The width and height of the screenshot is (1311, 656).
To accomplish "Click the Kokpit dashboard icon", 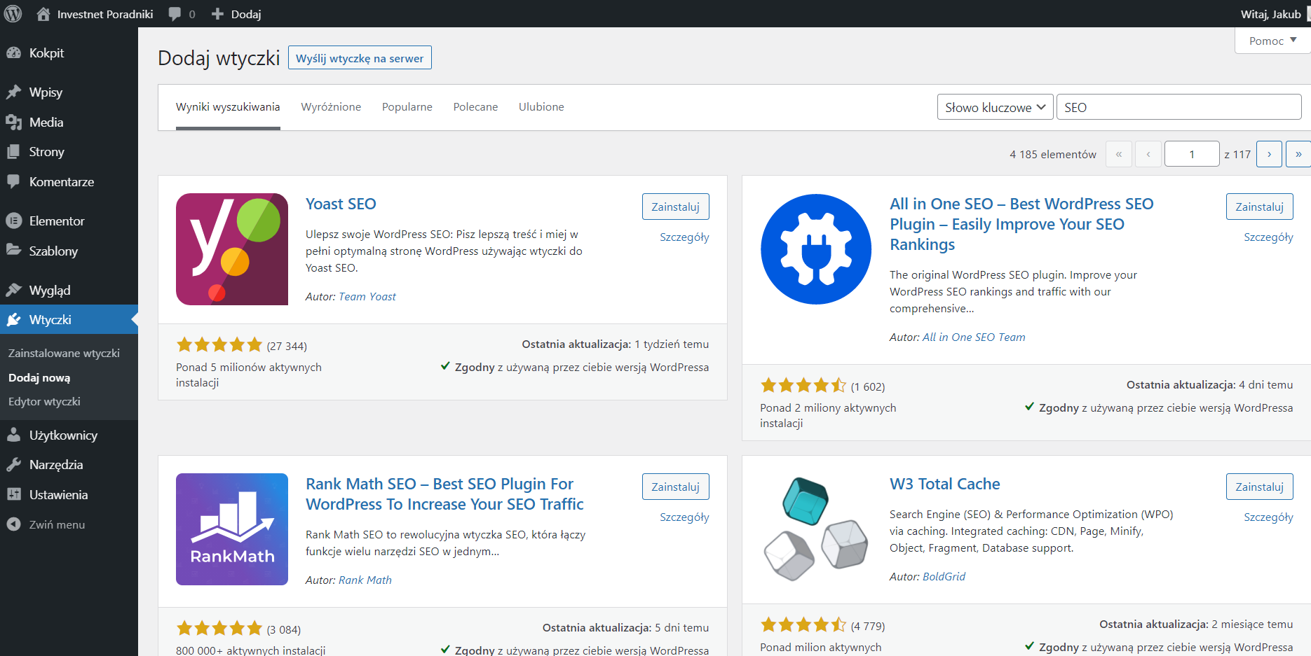I will (13, 53).
